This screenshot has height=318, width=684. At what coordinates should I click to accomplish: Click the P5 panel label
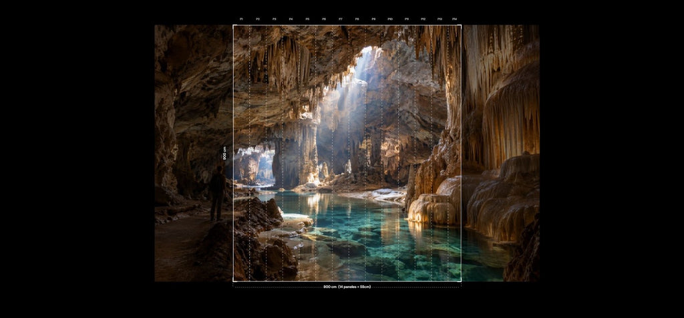307,19
